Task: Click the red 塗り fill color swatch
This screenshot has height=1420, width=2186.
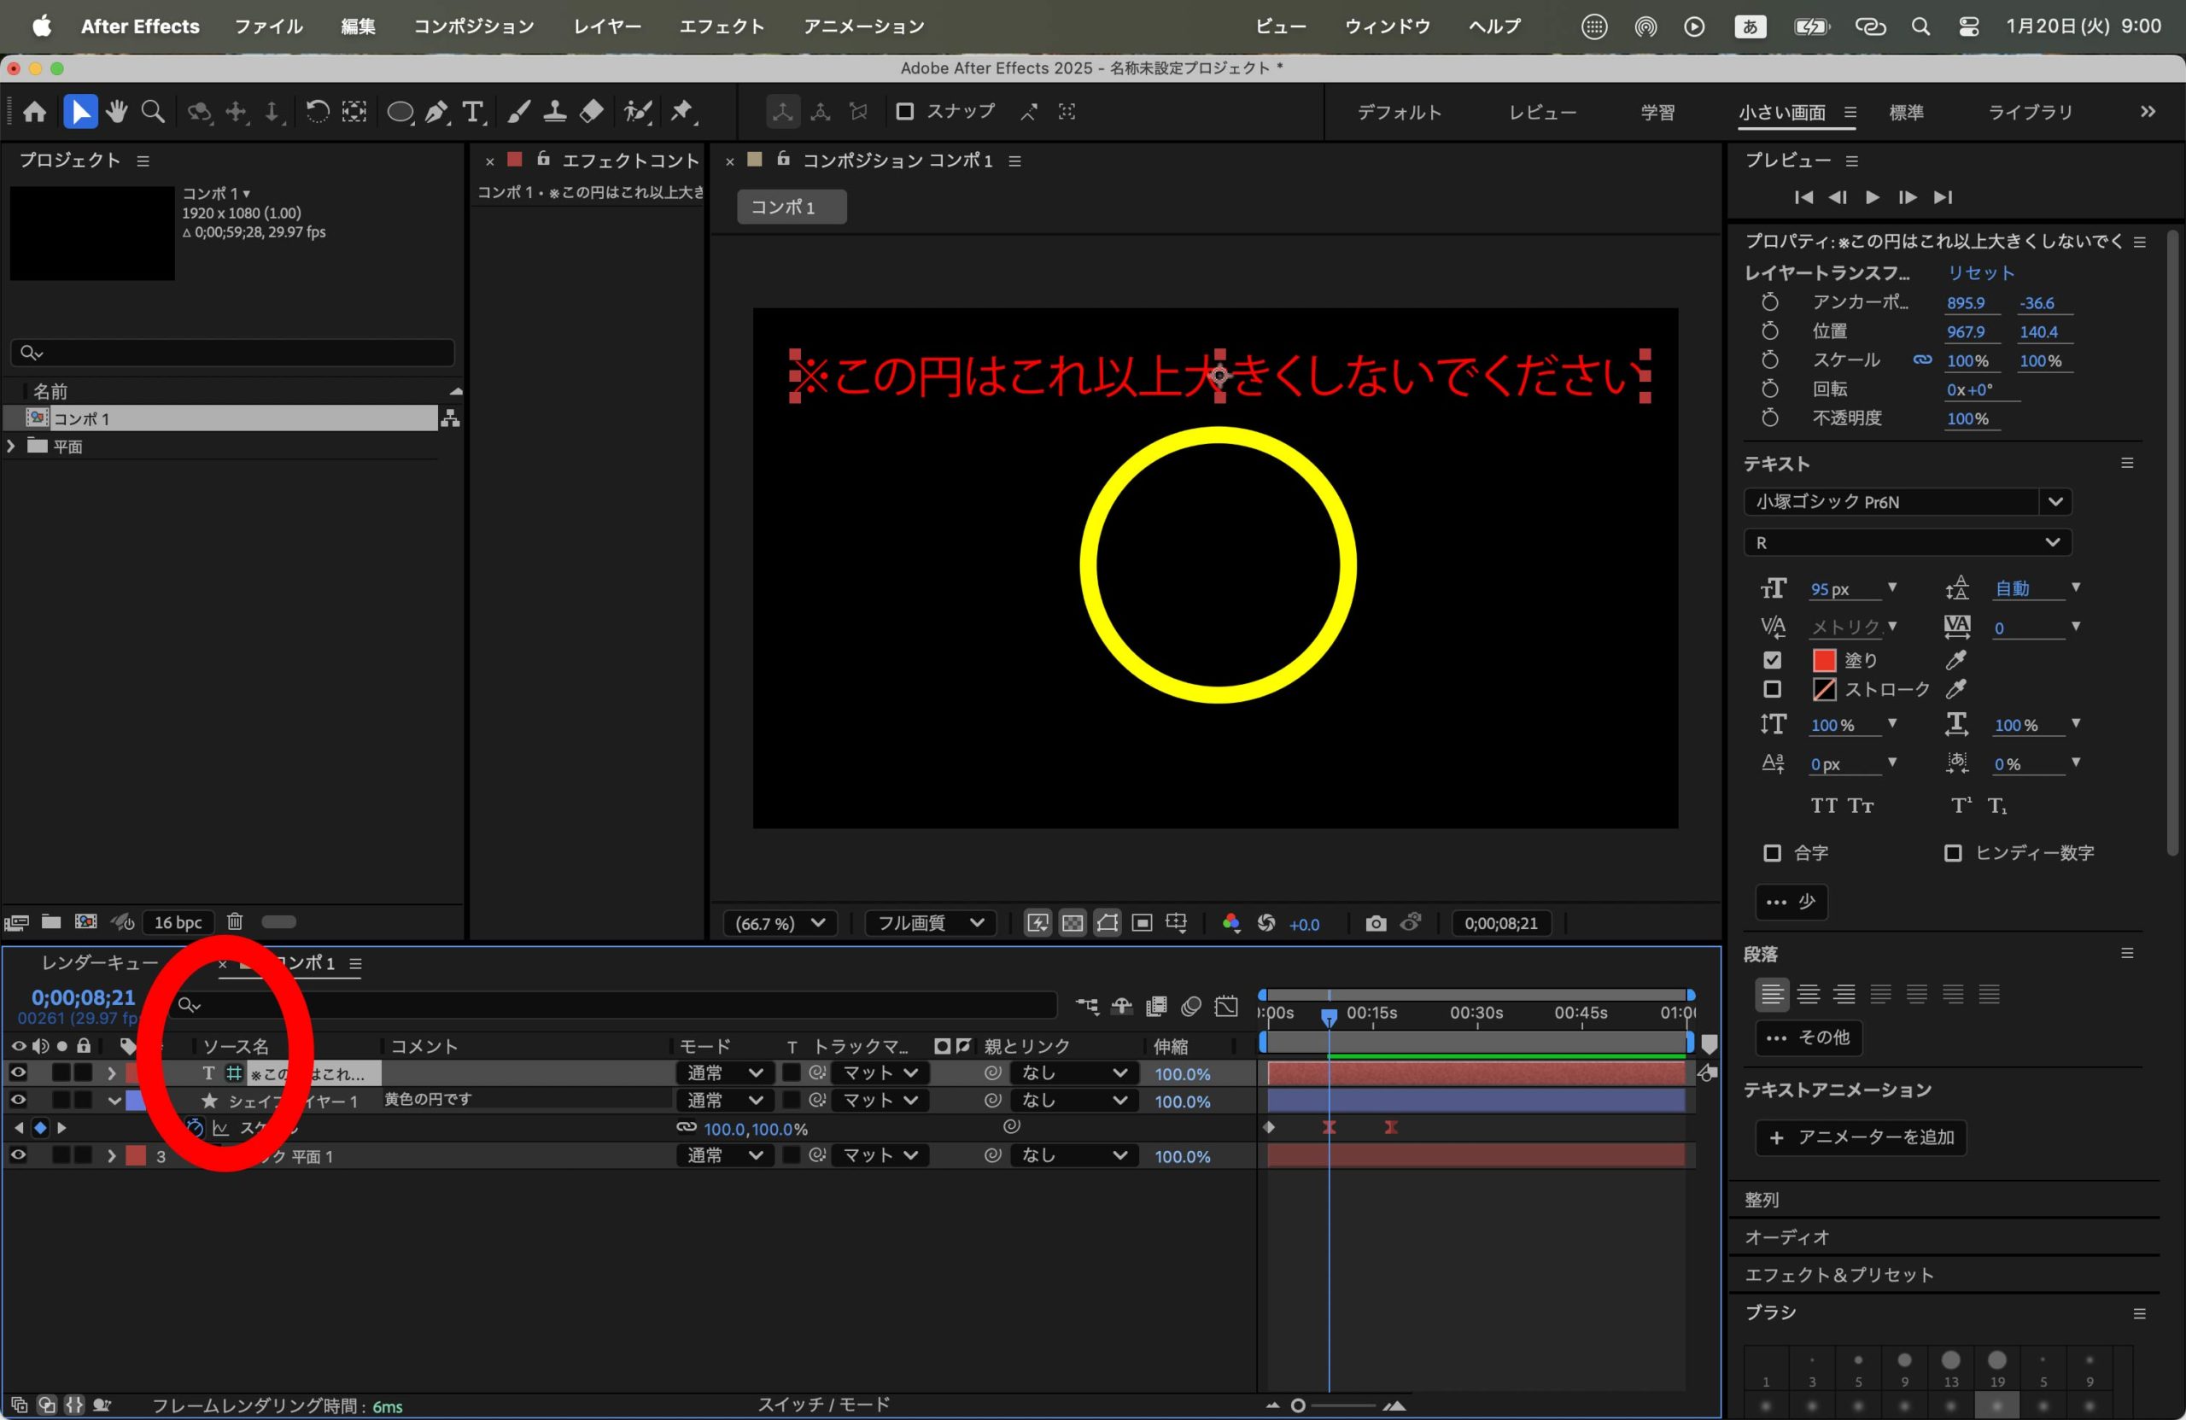Action: pos(1824,659)
